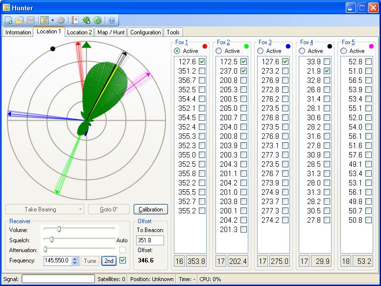Expand the Take Bearing dropdown
This screenshot has height=286, width=381.
pyautogui.click(x=80, y=209)
